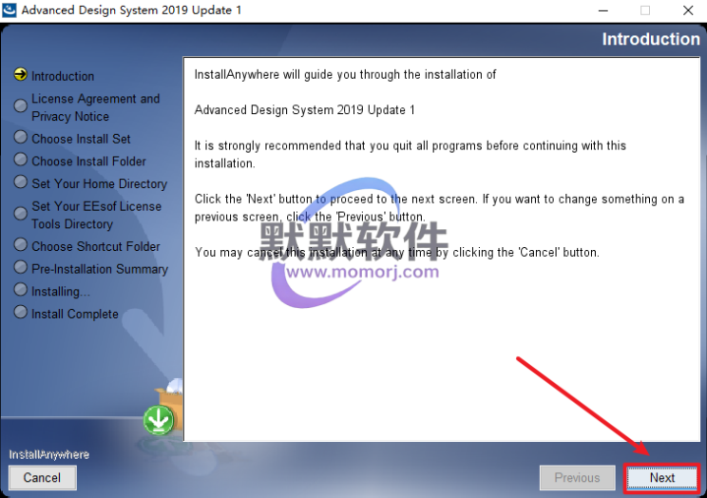Click the circle icon beside EEsof License Tools Directory
The width and height of the screenshot is (707, 498).
click(x=20, y=214)
